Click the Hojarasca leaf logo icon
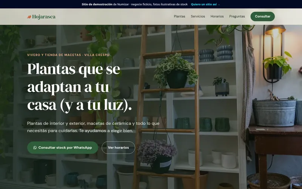 (x=29, y=17)
